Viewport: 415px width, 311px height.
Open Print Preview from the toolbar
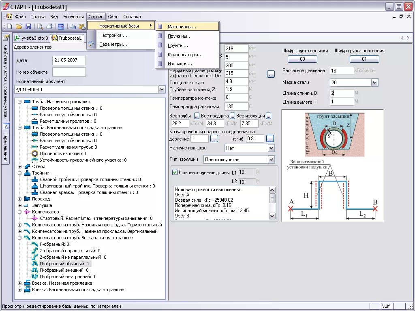pos(40,27)
